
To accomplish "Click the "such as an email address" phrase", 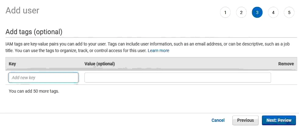I will [198, 44].
